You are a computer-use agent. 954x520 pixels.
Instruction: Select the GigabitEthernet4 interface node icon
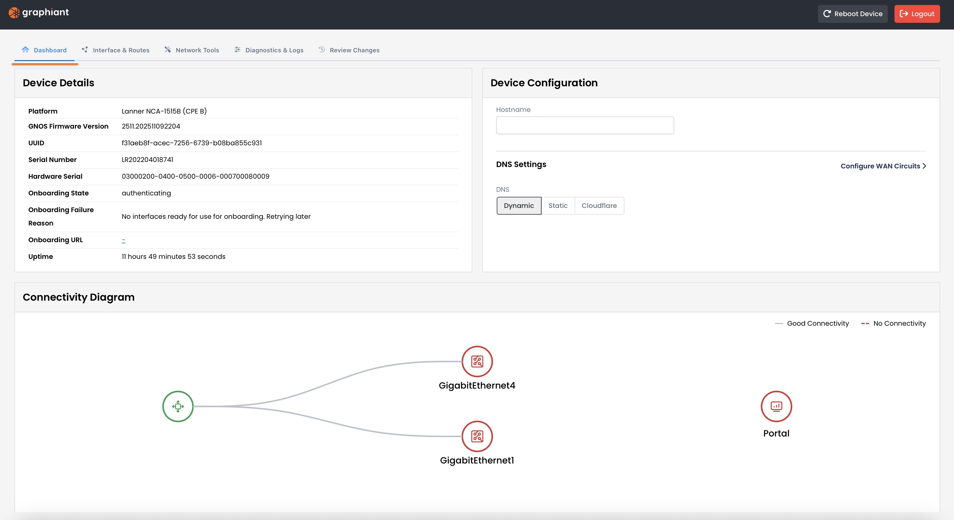tap(477, 361)
